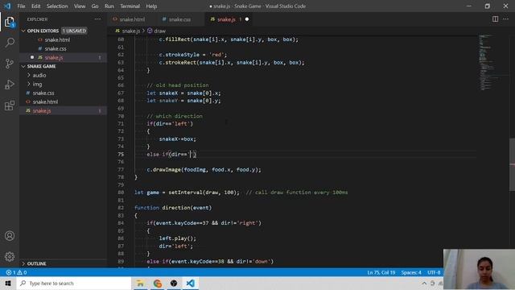Open editor More Actions ellipsis
Viewport: 515px width, 290px height.
click(x=506, y=19)
